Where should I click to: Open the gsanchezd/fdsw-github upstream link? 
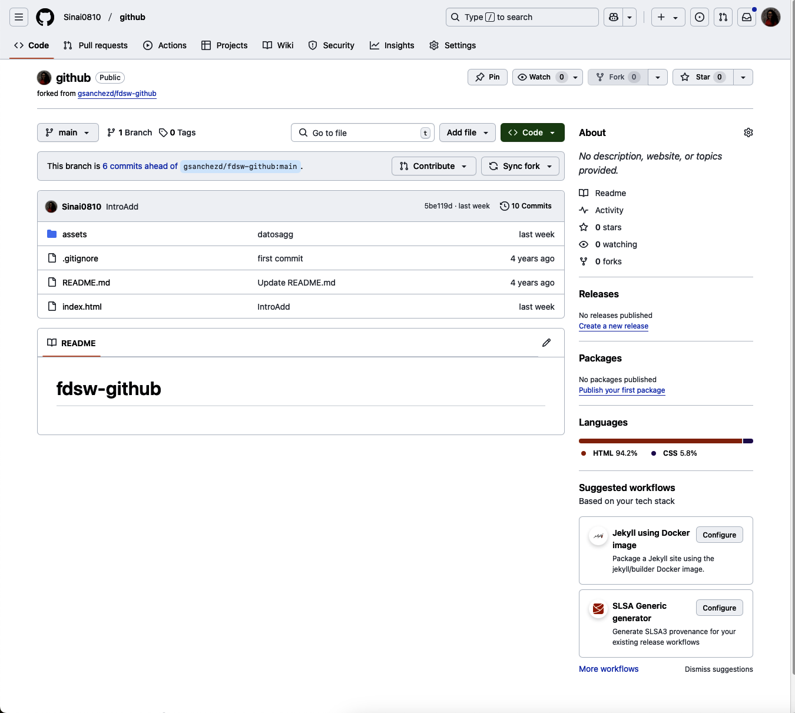point(117,94)
